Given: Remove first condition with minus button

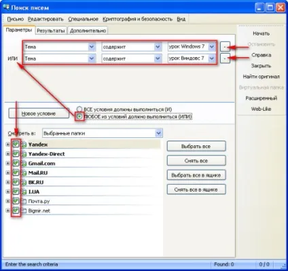Looking at the screenshot, I should (x=225, y=47).
